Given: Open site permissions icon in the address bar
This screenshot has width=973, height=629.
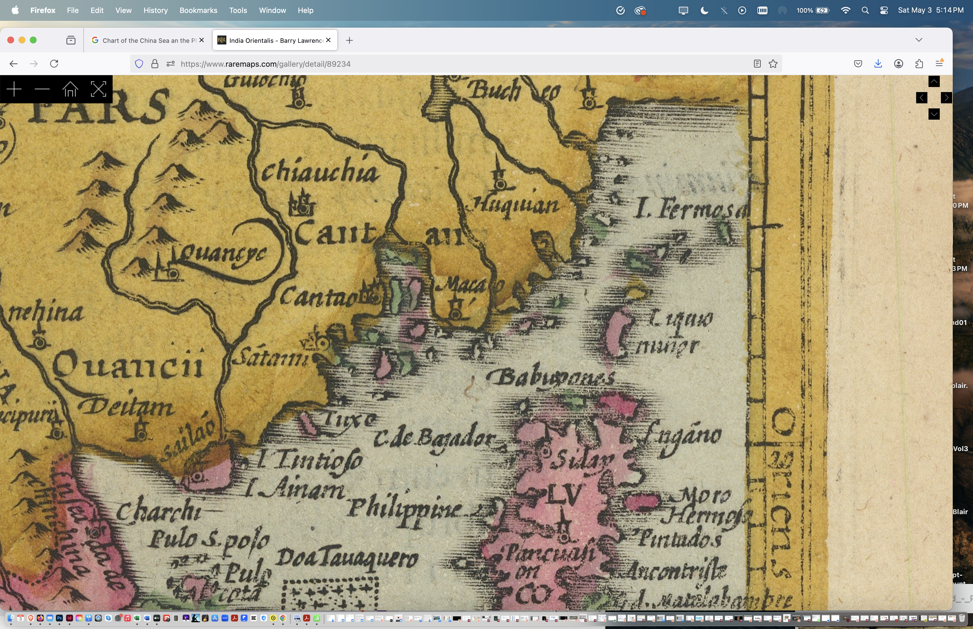Looking at the screenshot, I should click(171, 64).
